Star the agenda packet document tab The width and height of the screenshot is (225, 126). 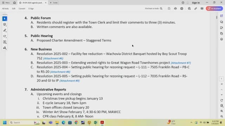coord(20,3)
